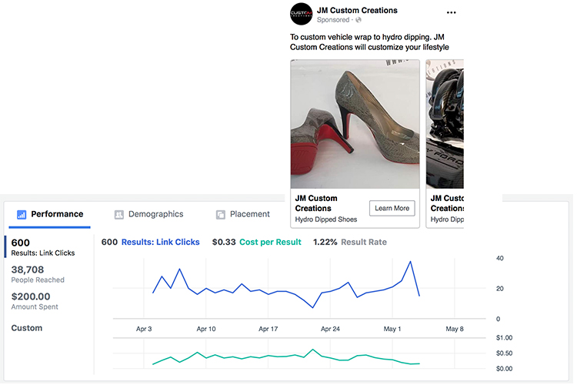Open the Placement tab
577x385 pixels.
243,214
